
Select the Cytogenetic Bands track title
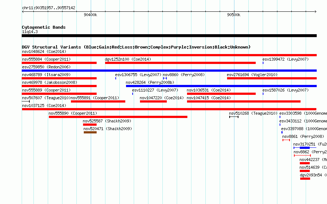pyautogui.click(x=44, y=27)
